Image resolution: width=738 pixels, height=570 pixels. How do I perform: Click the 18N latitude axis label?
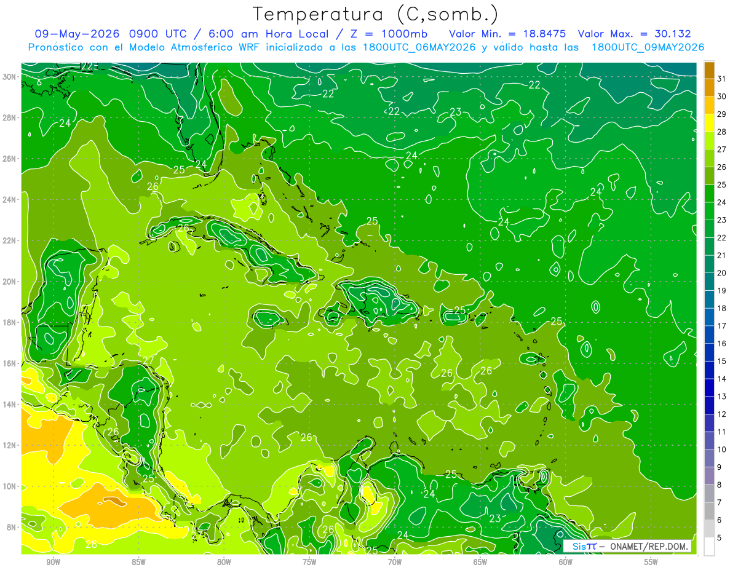(9, 322)
